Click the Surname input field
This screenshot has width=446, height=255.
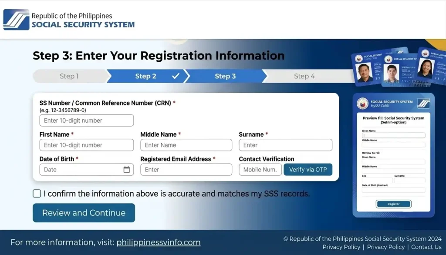(286, 145)
